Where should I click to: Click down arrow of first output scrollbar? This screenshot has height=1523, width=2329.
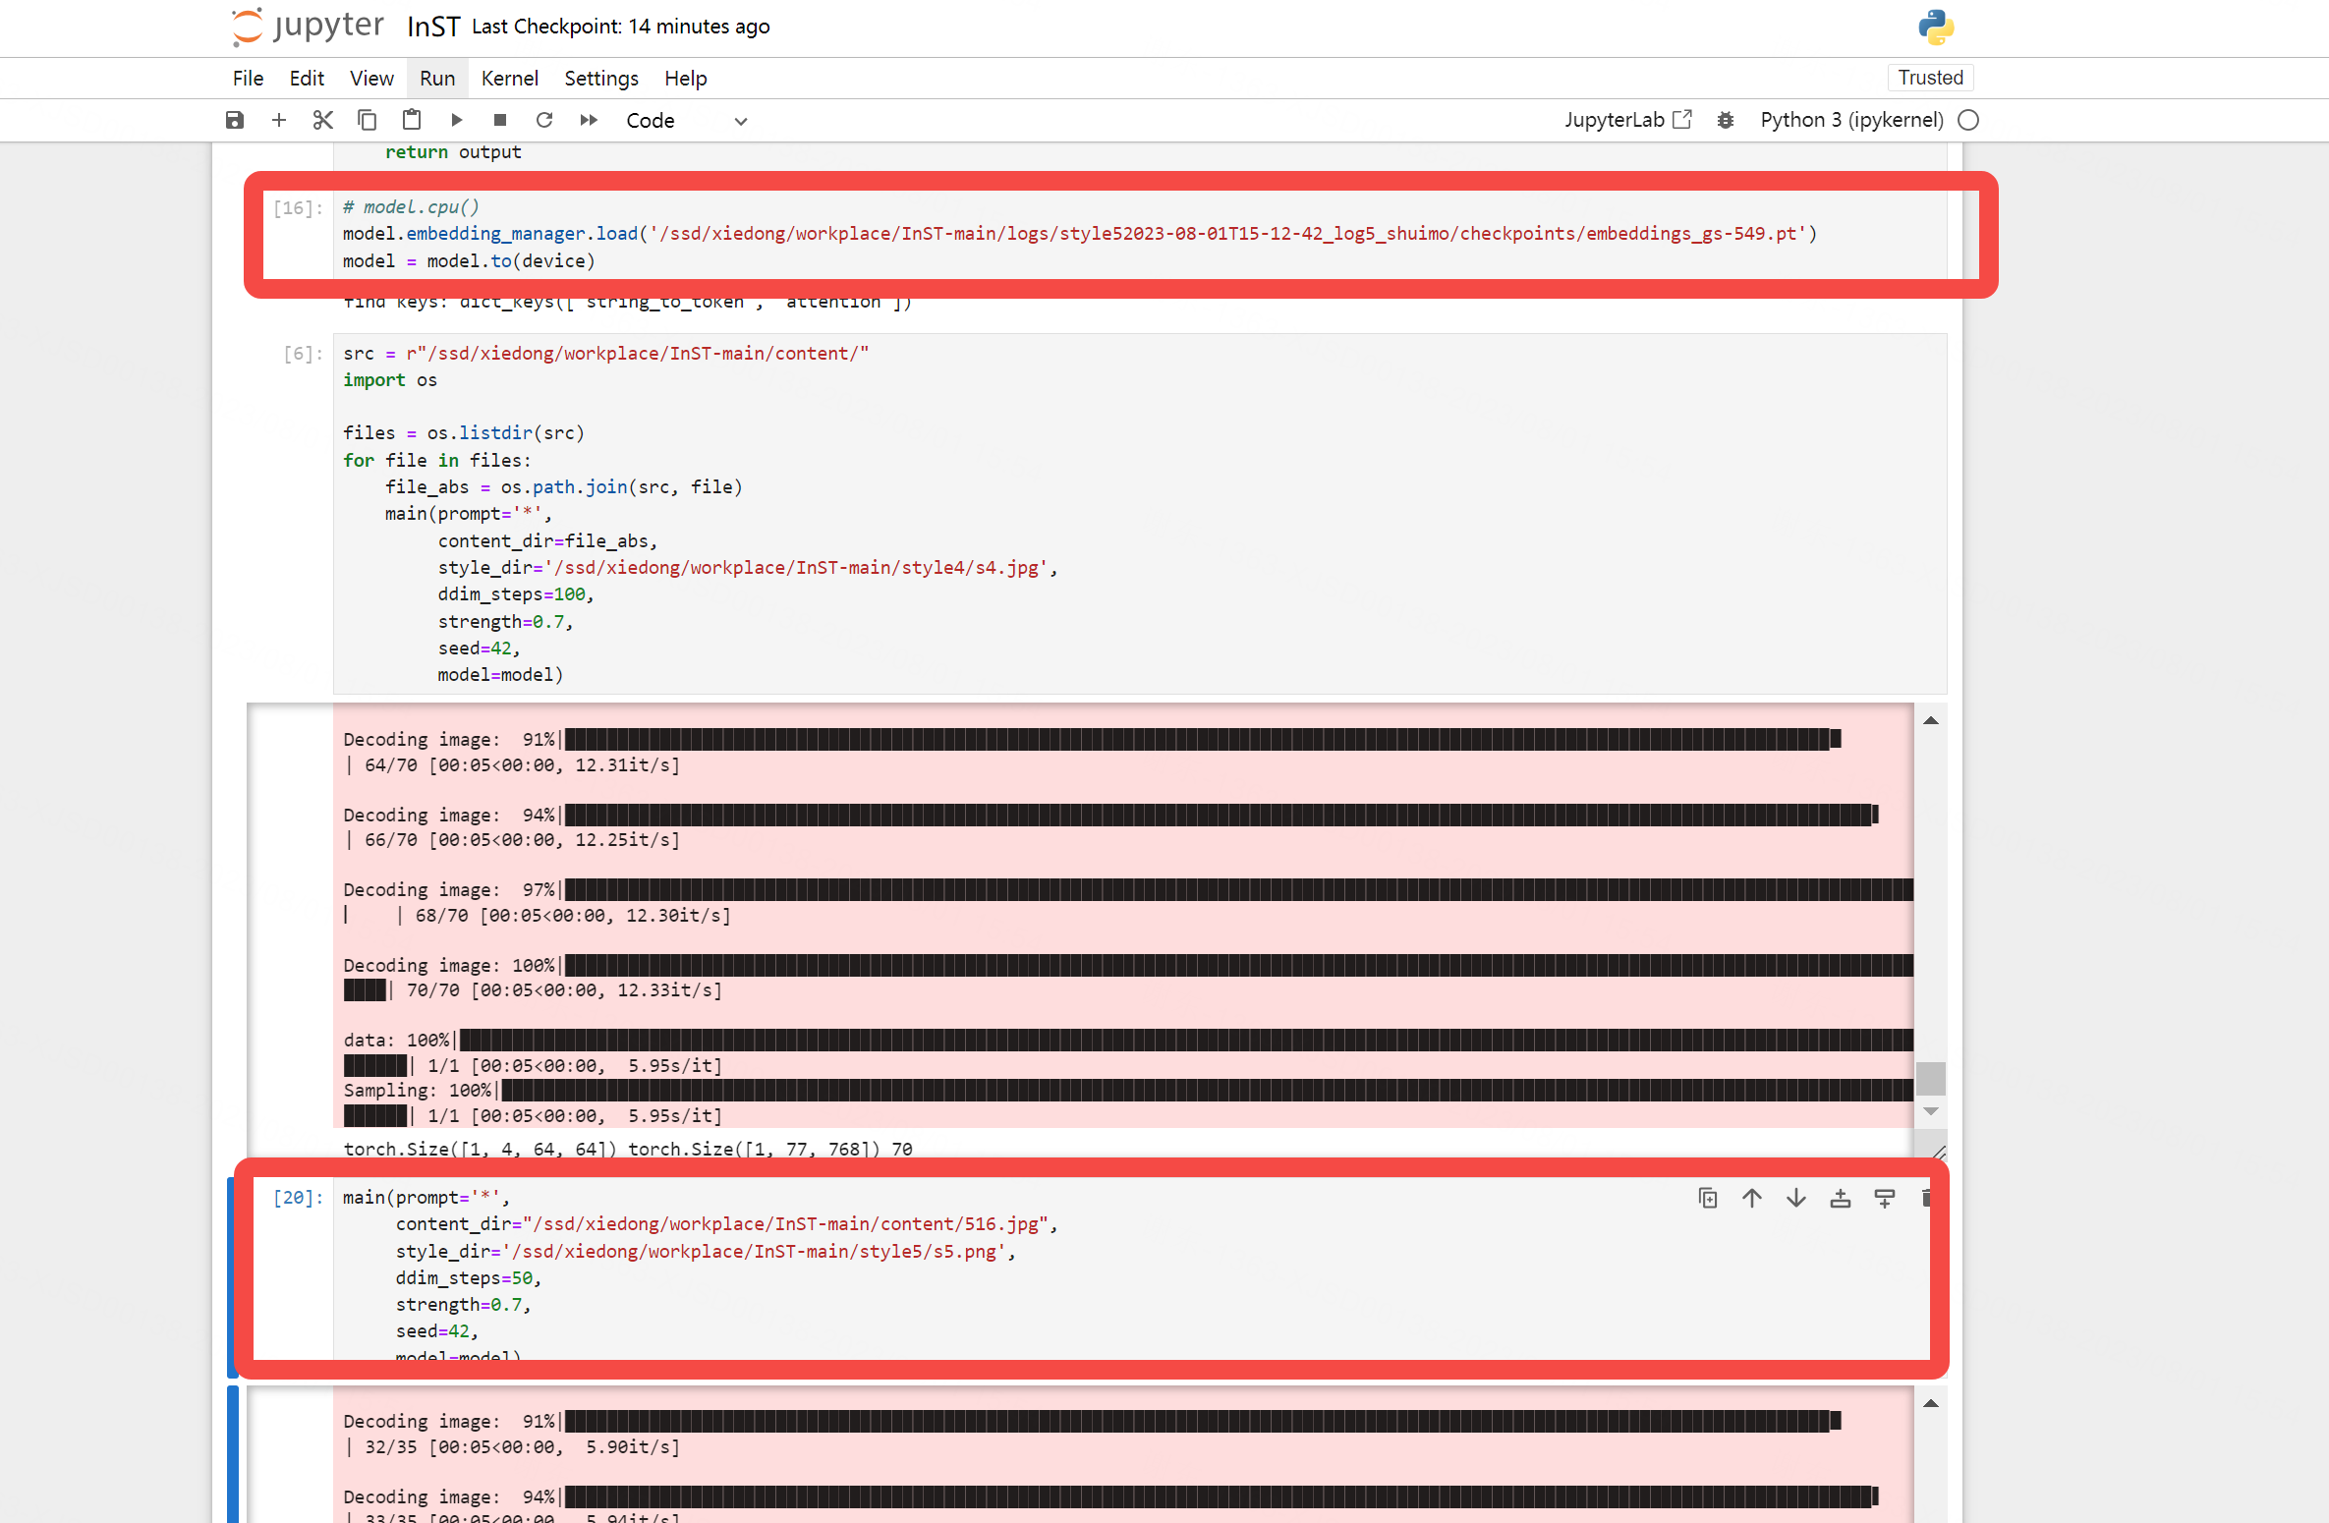point(1931,1111)
